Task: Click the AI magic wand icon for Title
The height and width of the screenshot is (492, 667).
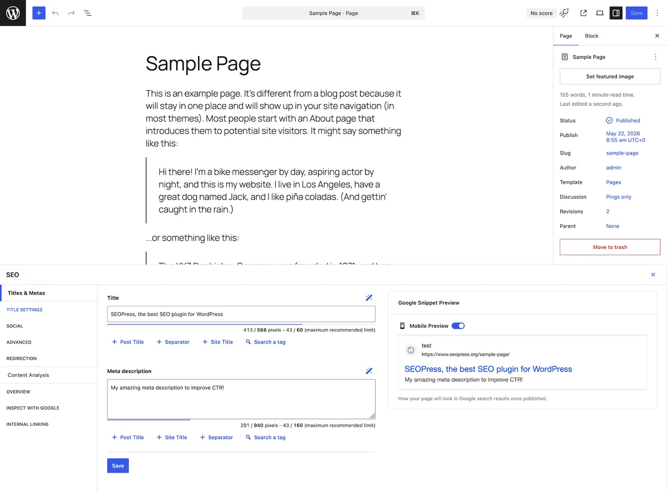Action: [369, 298]
